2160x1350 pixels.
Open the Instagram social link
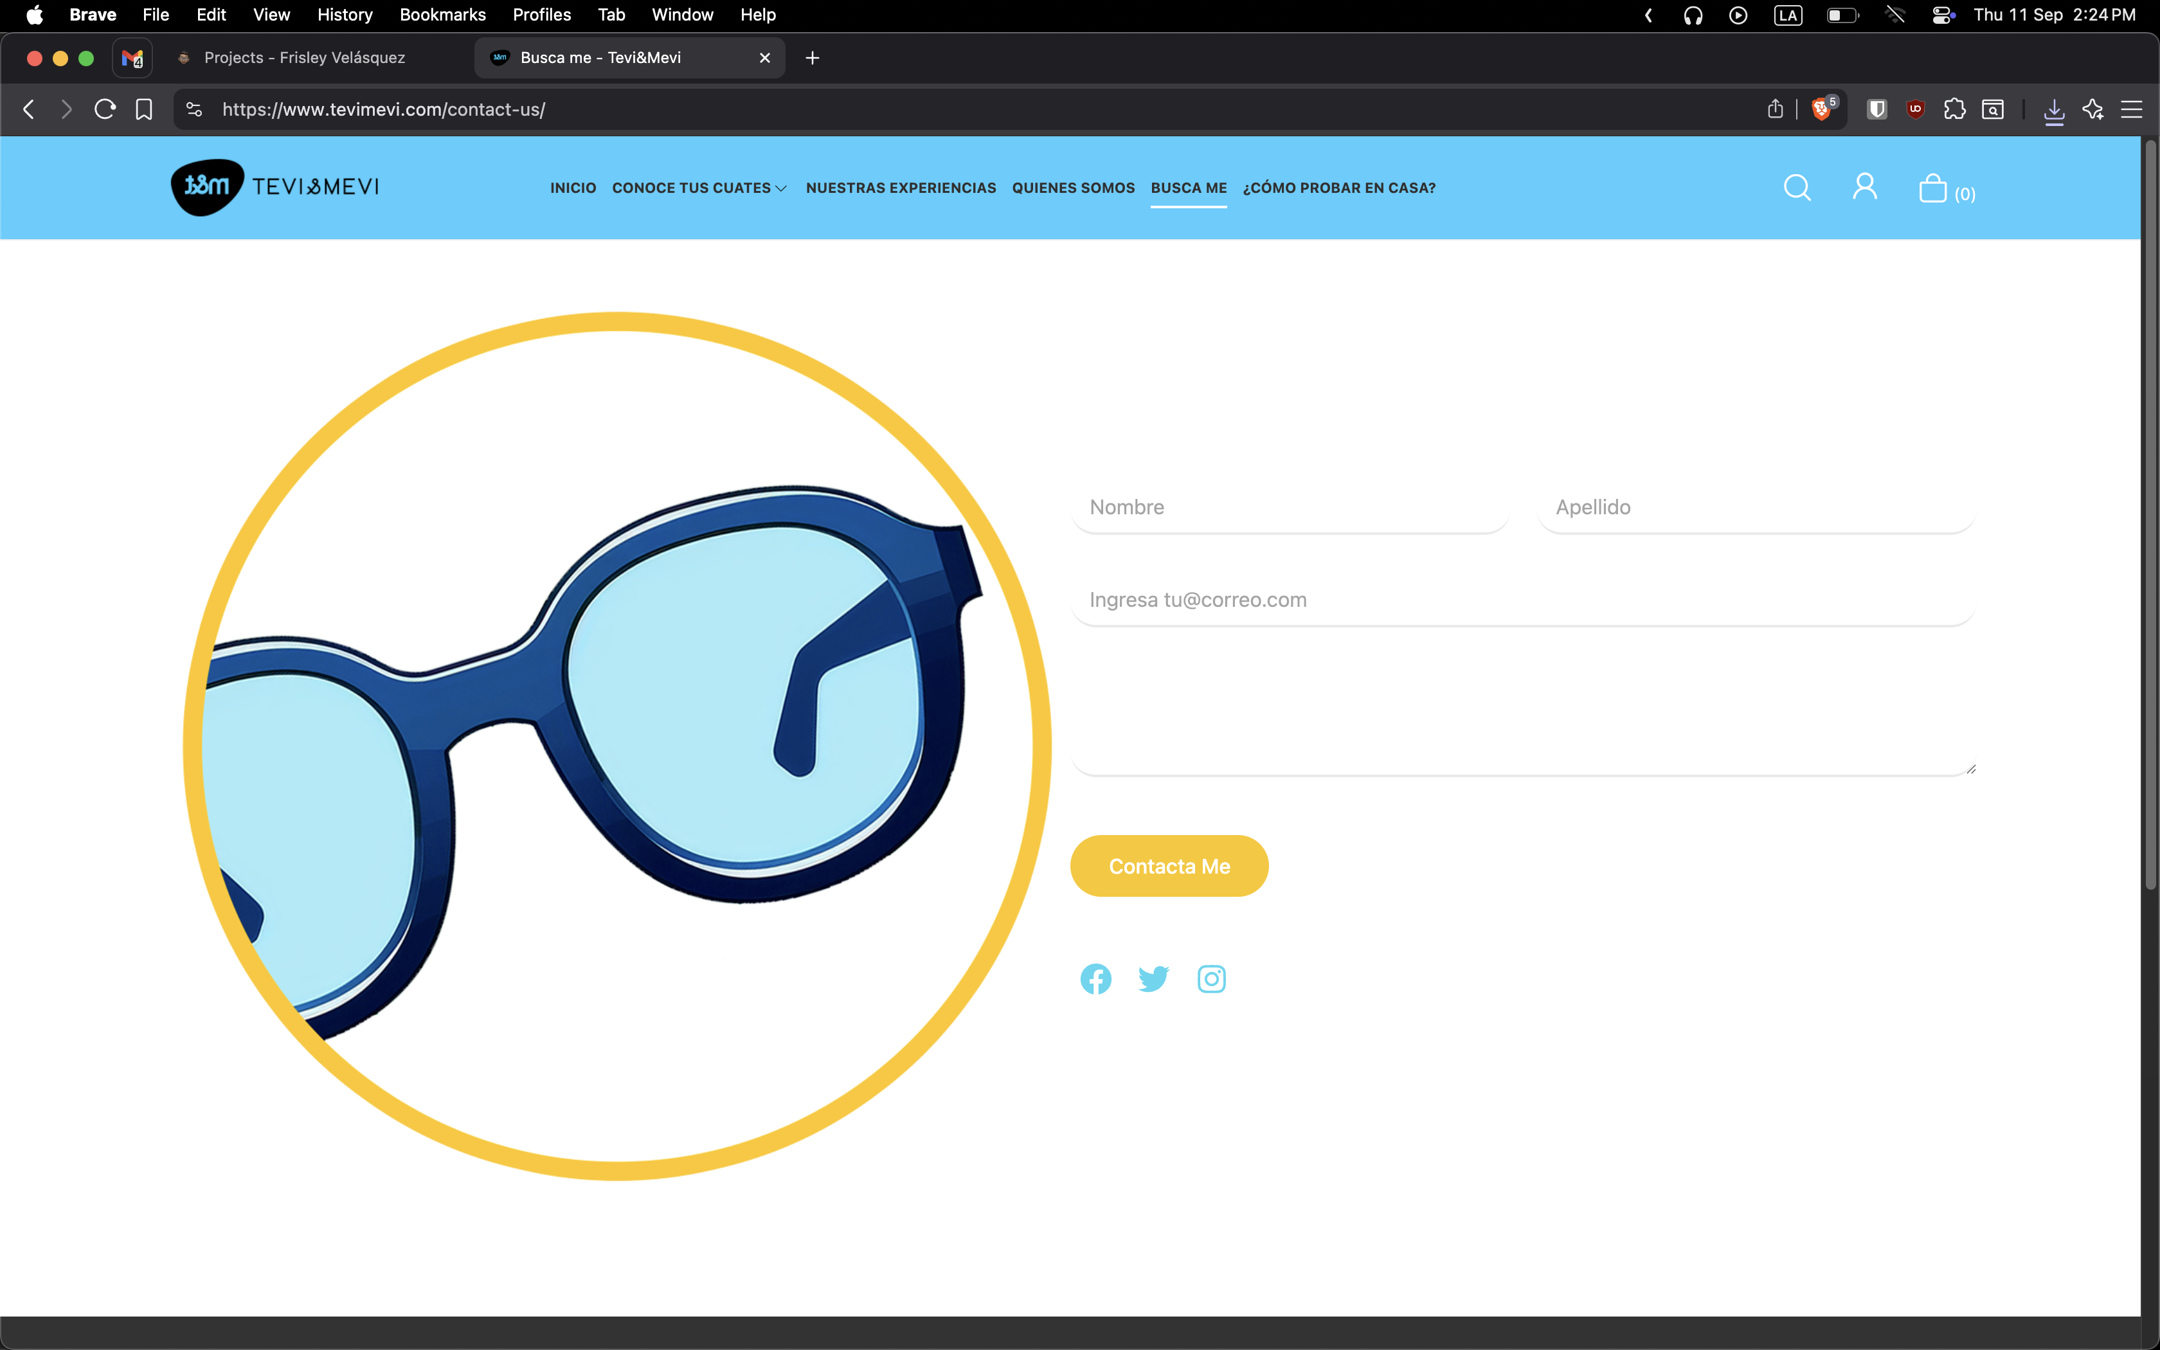coord(1211,978)
